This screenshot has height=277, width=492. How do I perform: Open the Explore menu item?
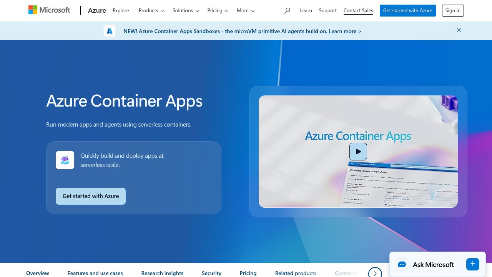(x=121, y=11)
